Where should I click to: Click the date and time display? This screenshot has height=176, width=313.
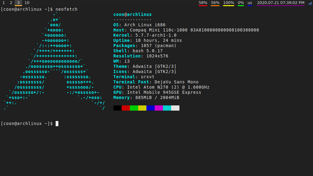[281, 3]
